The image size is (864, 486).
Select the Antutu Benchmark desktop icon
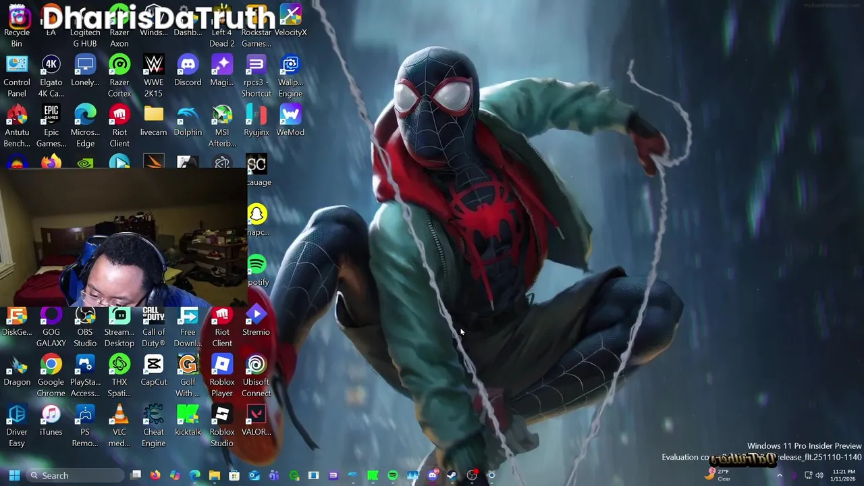(17, 126)
